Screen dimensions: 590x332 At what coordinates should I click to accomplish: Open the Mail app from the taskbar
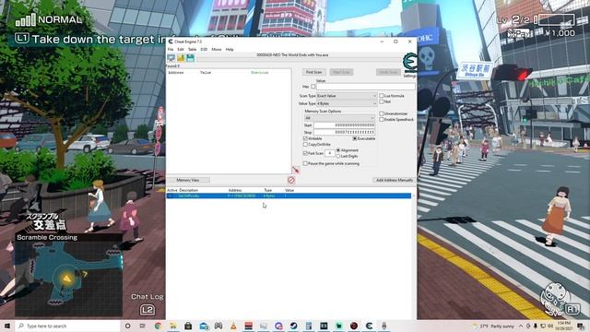click(204, 326)
